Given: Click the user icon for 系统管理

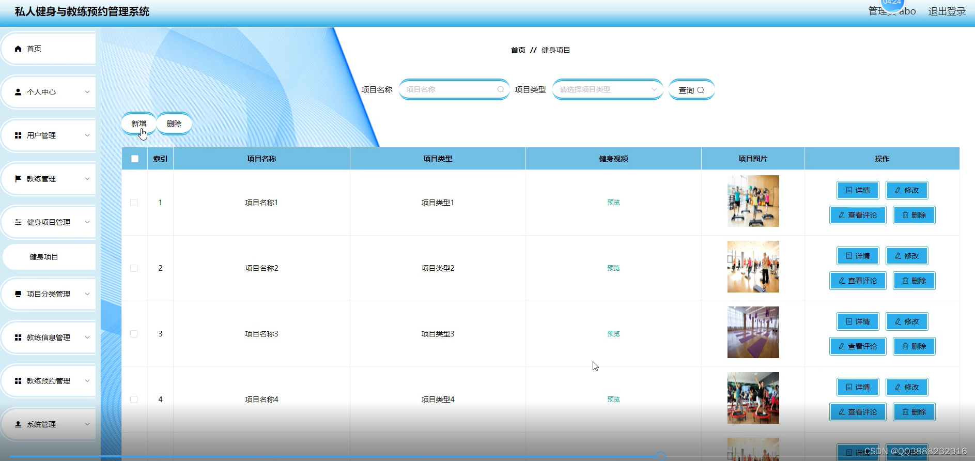Looking at the screenshot, I should (18, 424).
